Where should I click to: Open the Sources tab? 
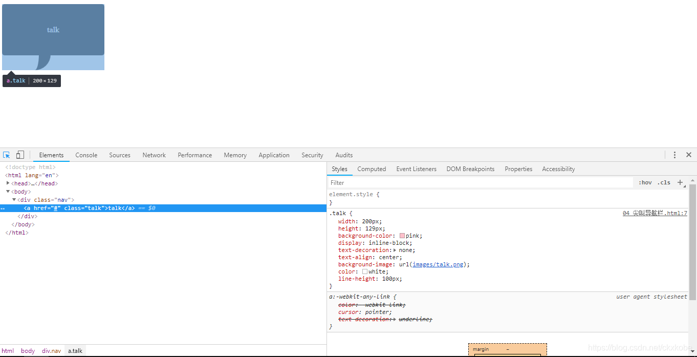(120, 155)
